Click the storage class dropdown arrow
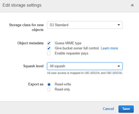 tap(119, 25)
